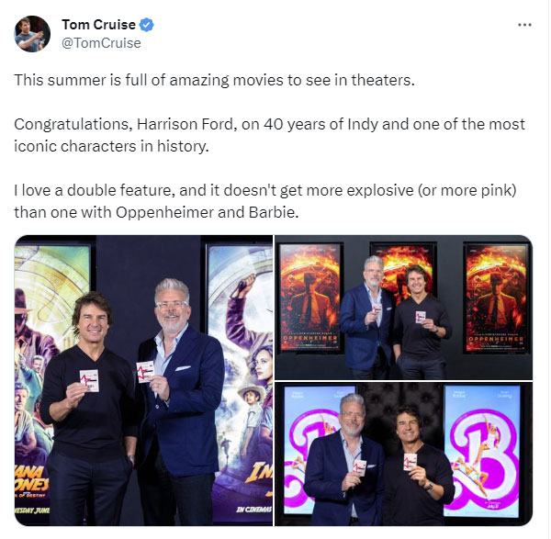
Task: Click ticket held by man in black sweater
Action: pyautogui.click(x=89, y=380)
